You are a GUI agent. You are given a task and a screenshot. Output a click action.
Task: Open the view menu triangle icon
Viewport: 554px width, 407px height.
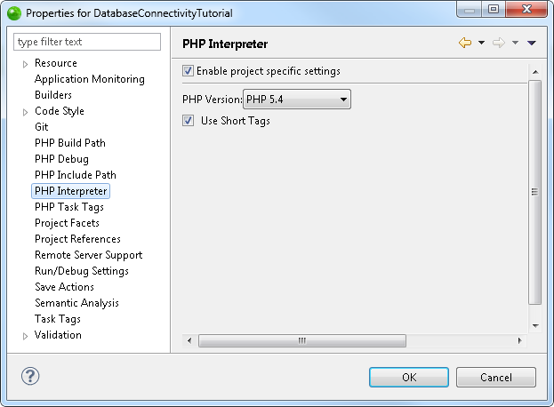tap(532, 43)
